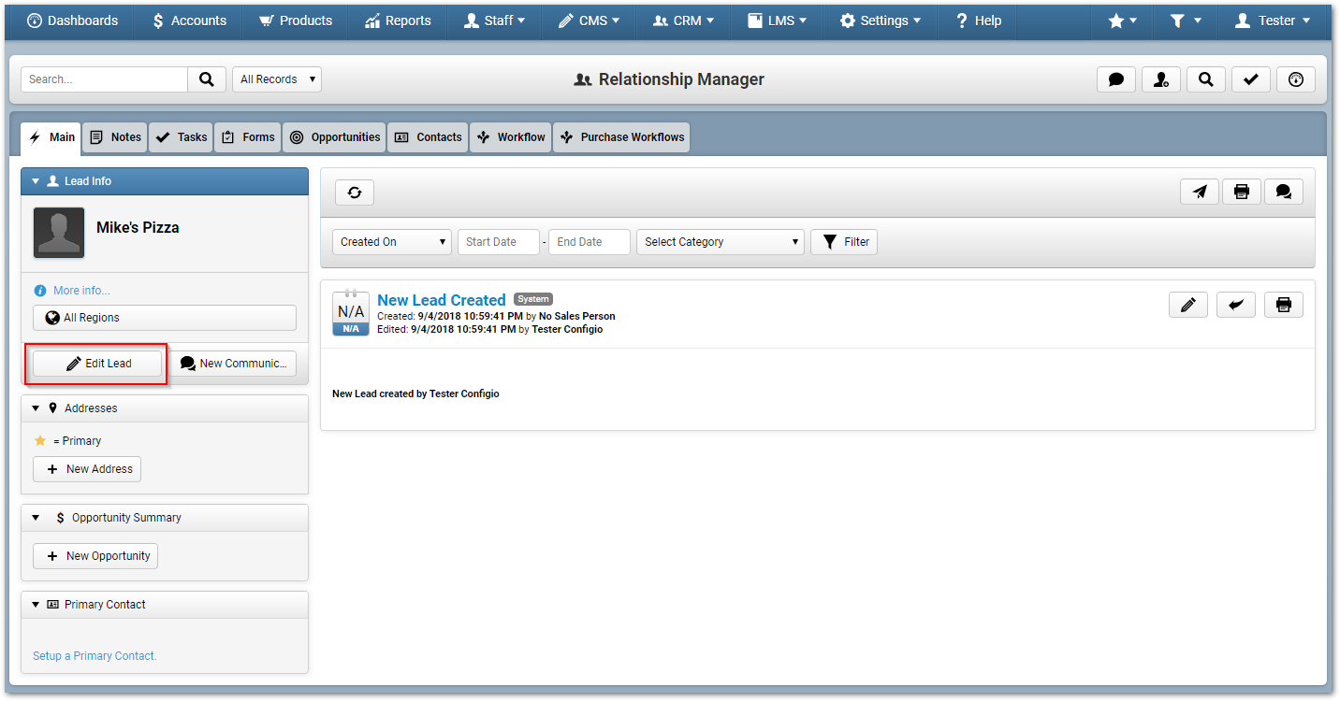1340x701 pixels.
Task: Open the Help menu item
Action: point(978,21)
